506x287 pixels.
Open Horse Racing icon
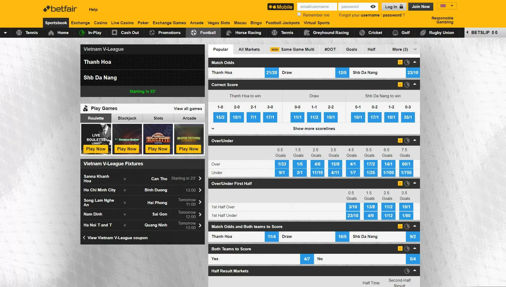pos(229,33)
